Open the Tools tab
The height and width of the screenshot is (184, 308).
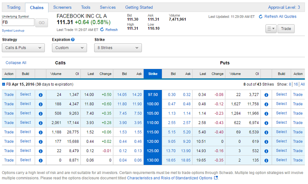click(x=85, y=7)
